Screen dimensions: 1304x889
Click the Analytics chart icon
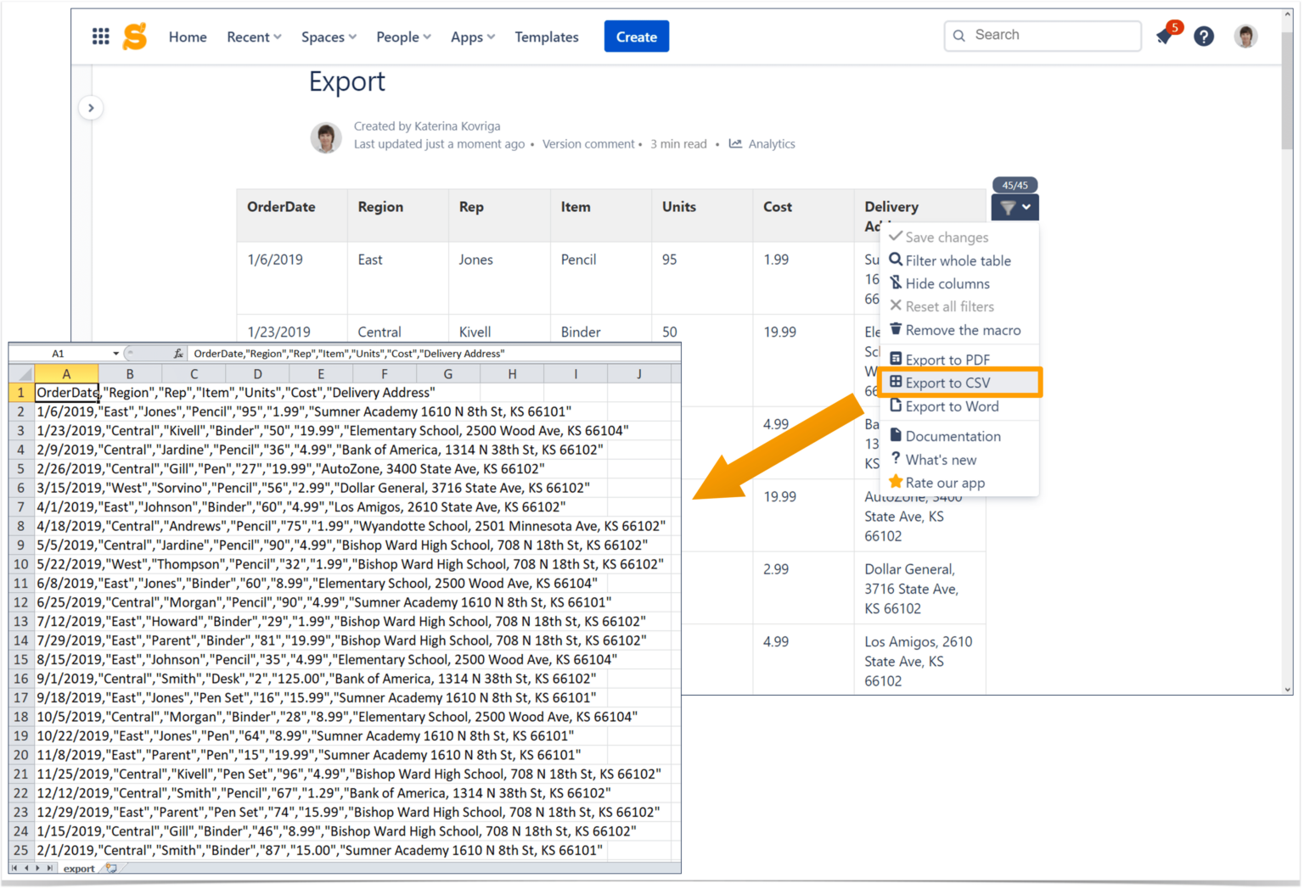point(735,143)
